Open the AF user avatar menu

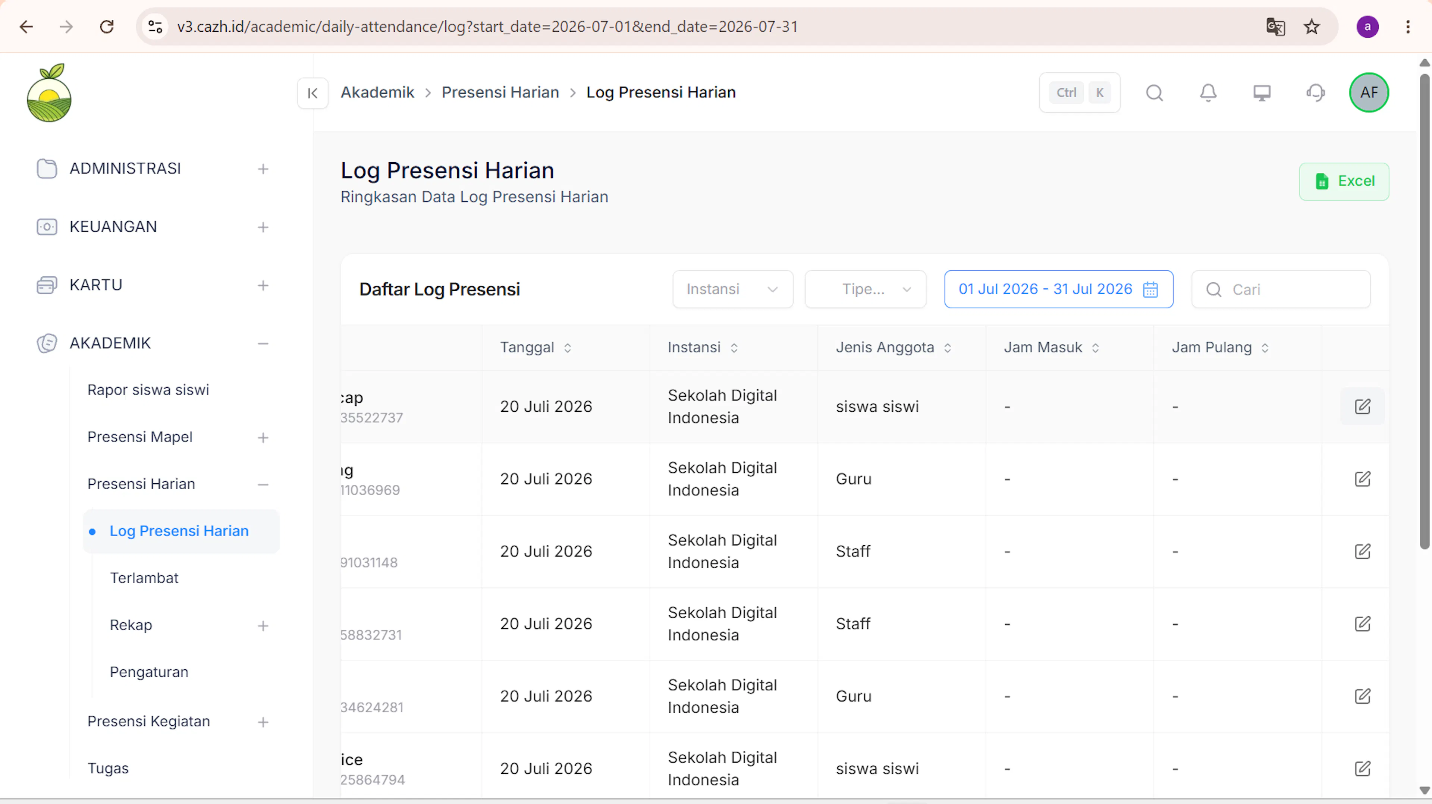coord(1369,93)
